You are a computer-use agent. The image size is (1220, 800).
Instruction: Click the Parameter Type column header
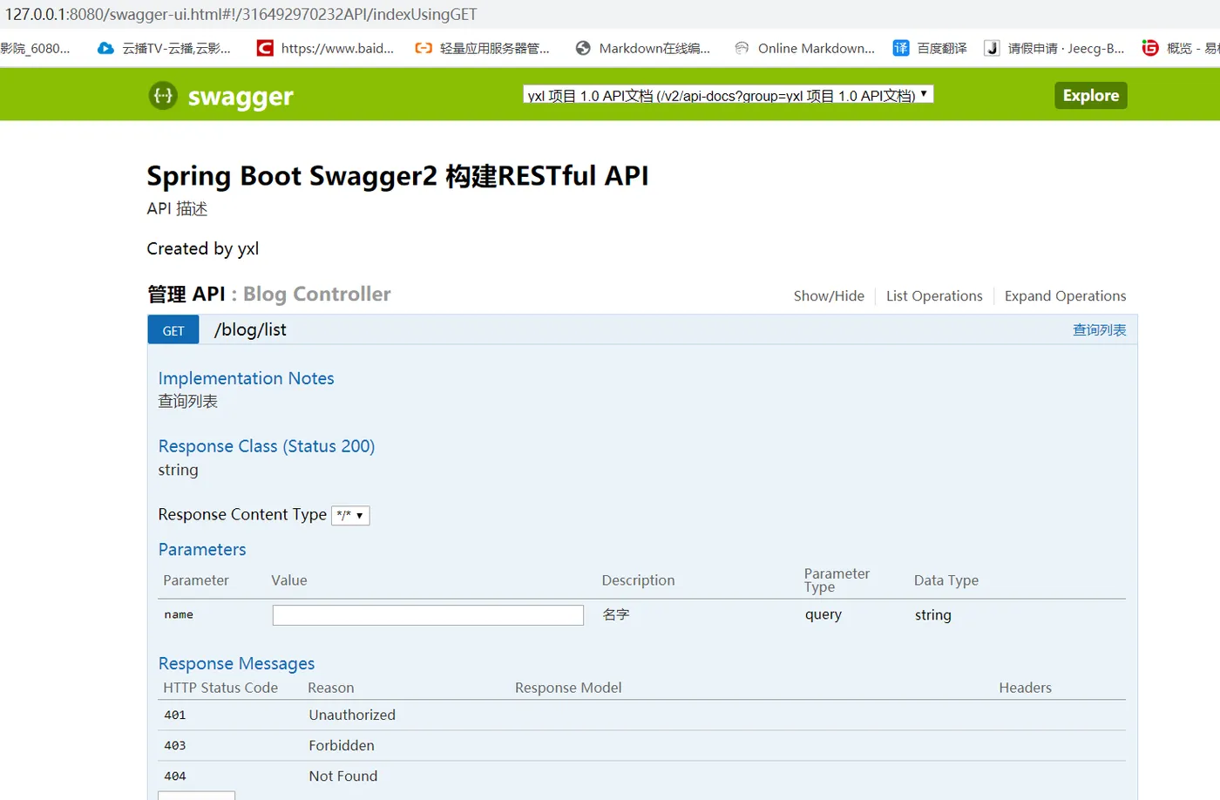tap(837, 580)
